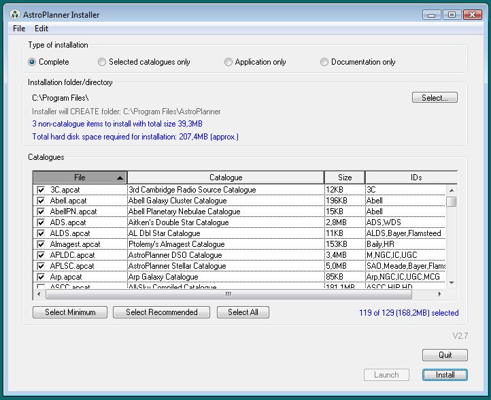Click the 196KB size value
Image resolution: width=491 pixels, height=400 pixels.
coord(337,201)
